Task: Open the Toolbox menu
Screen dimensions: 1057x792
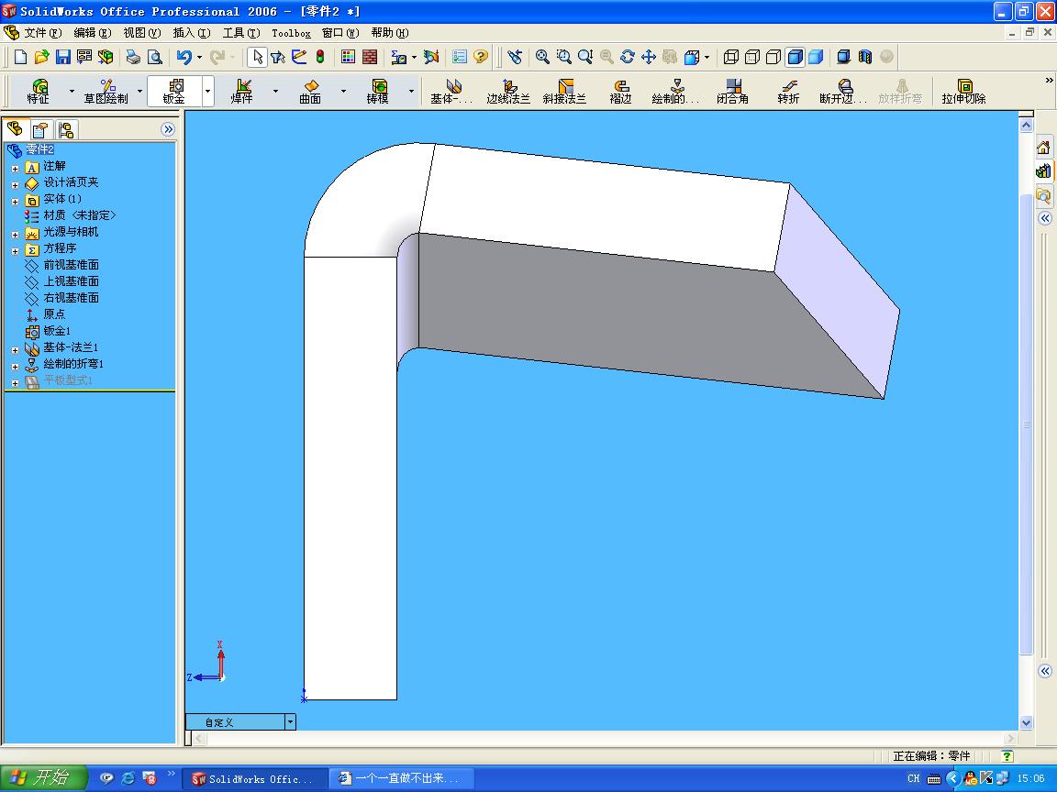Action: 291,33
